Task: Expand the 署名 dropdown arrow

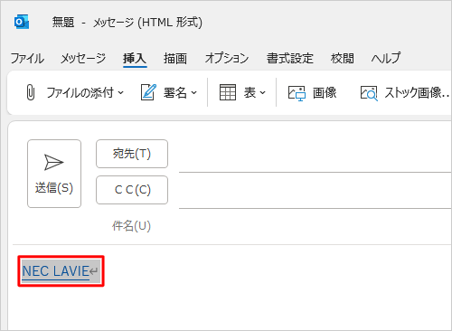Action: coord(194,92)
